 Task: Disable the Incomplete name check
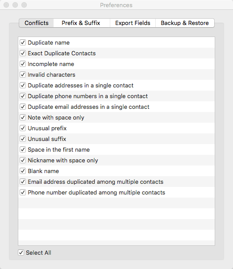point(23,64)
